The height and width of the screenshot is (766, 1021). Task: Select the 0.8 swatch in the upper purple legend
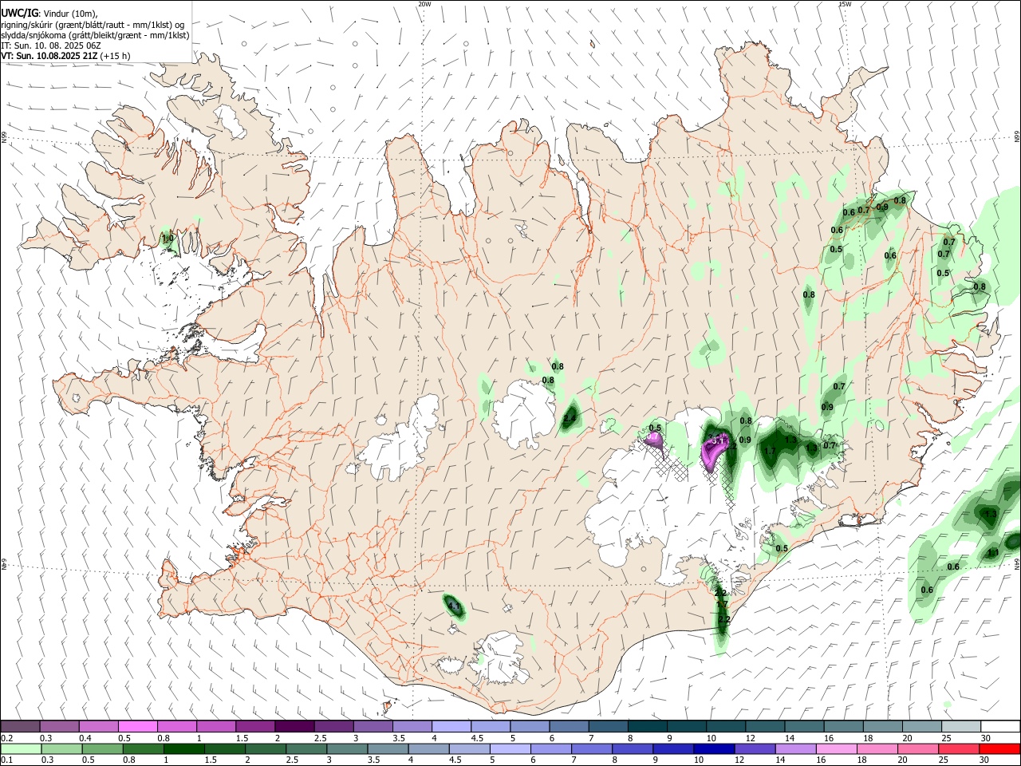[x=177, y=726]
